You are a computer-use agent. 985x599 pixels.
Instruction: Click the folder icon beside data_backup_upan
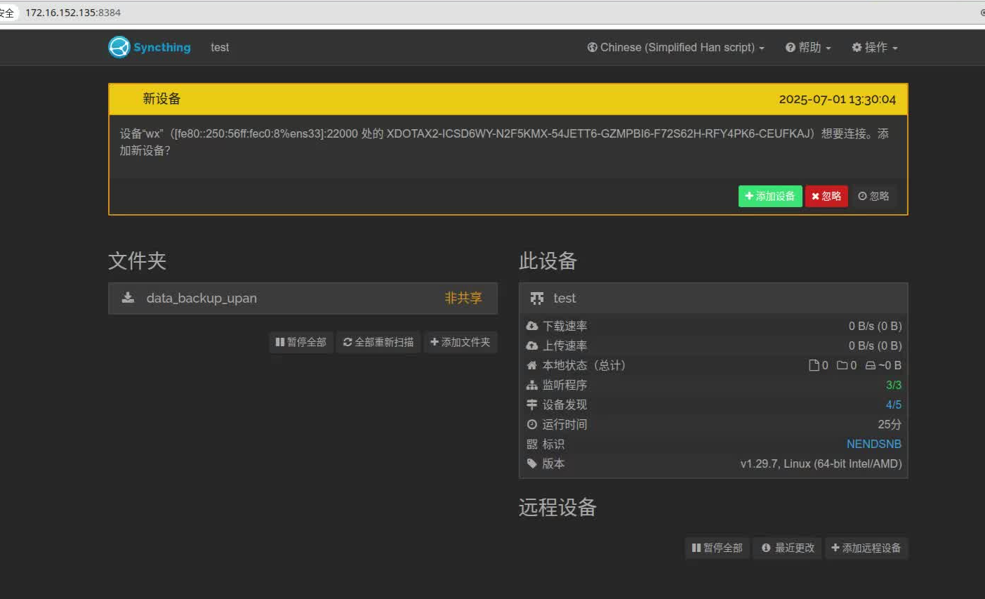point(127,298)
